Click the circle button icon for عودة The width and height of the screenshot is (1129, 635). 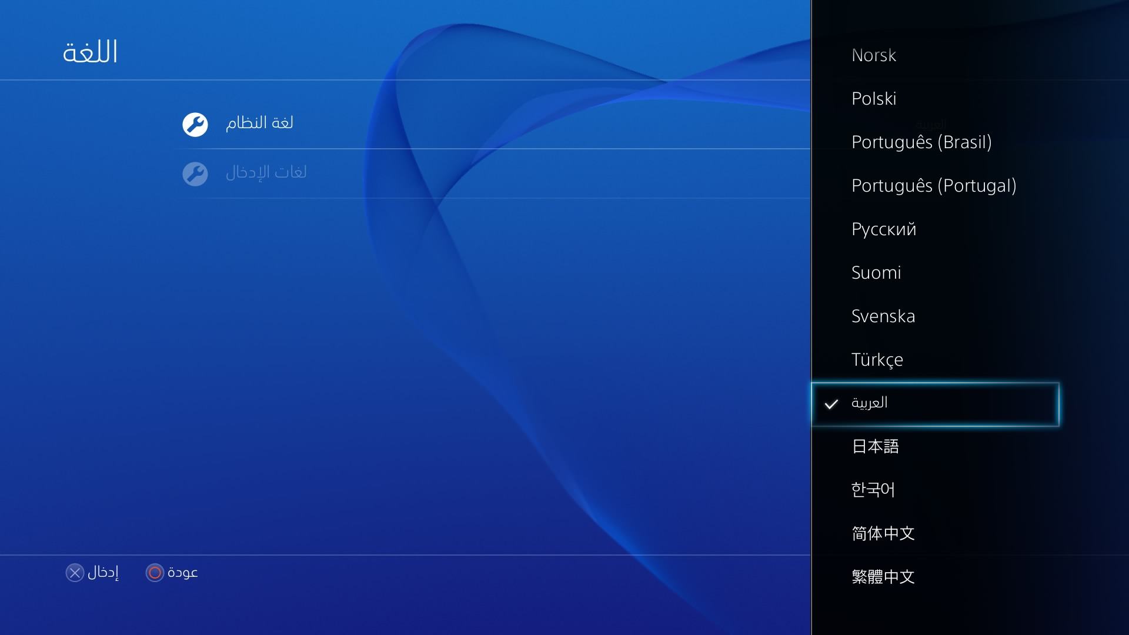click(x=155, y=573)
